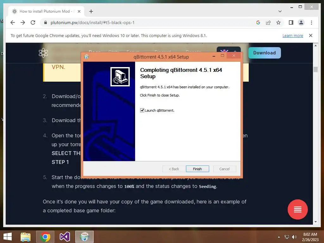Dismiss the Chrome update notice bar
This screenshot has height=243, width=324.
[x=311, y=35]
